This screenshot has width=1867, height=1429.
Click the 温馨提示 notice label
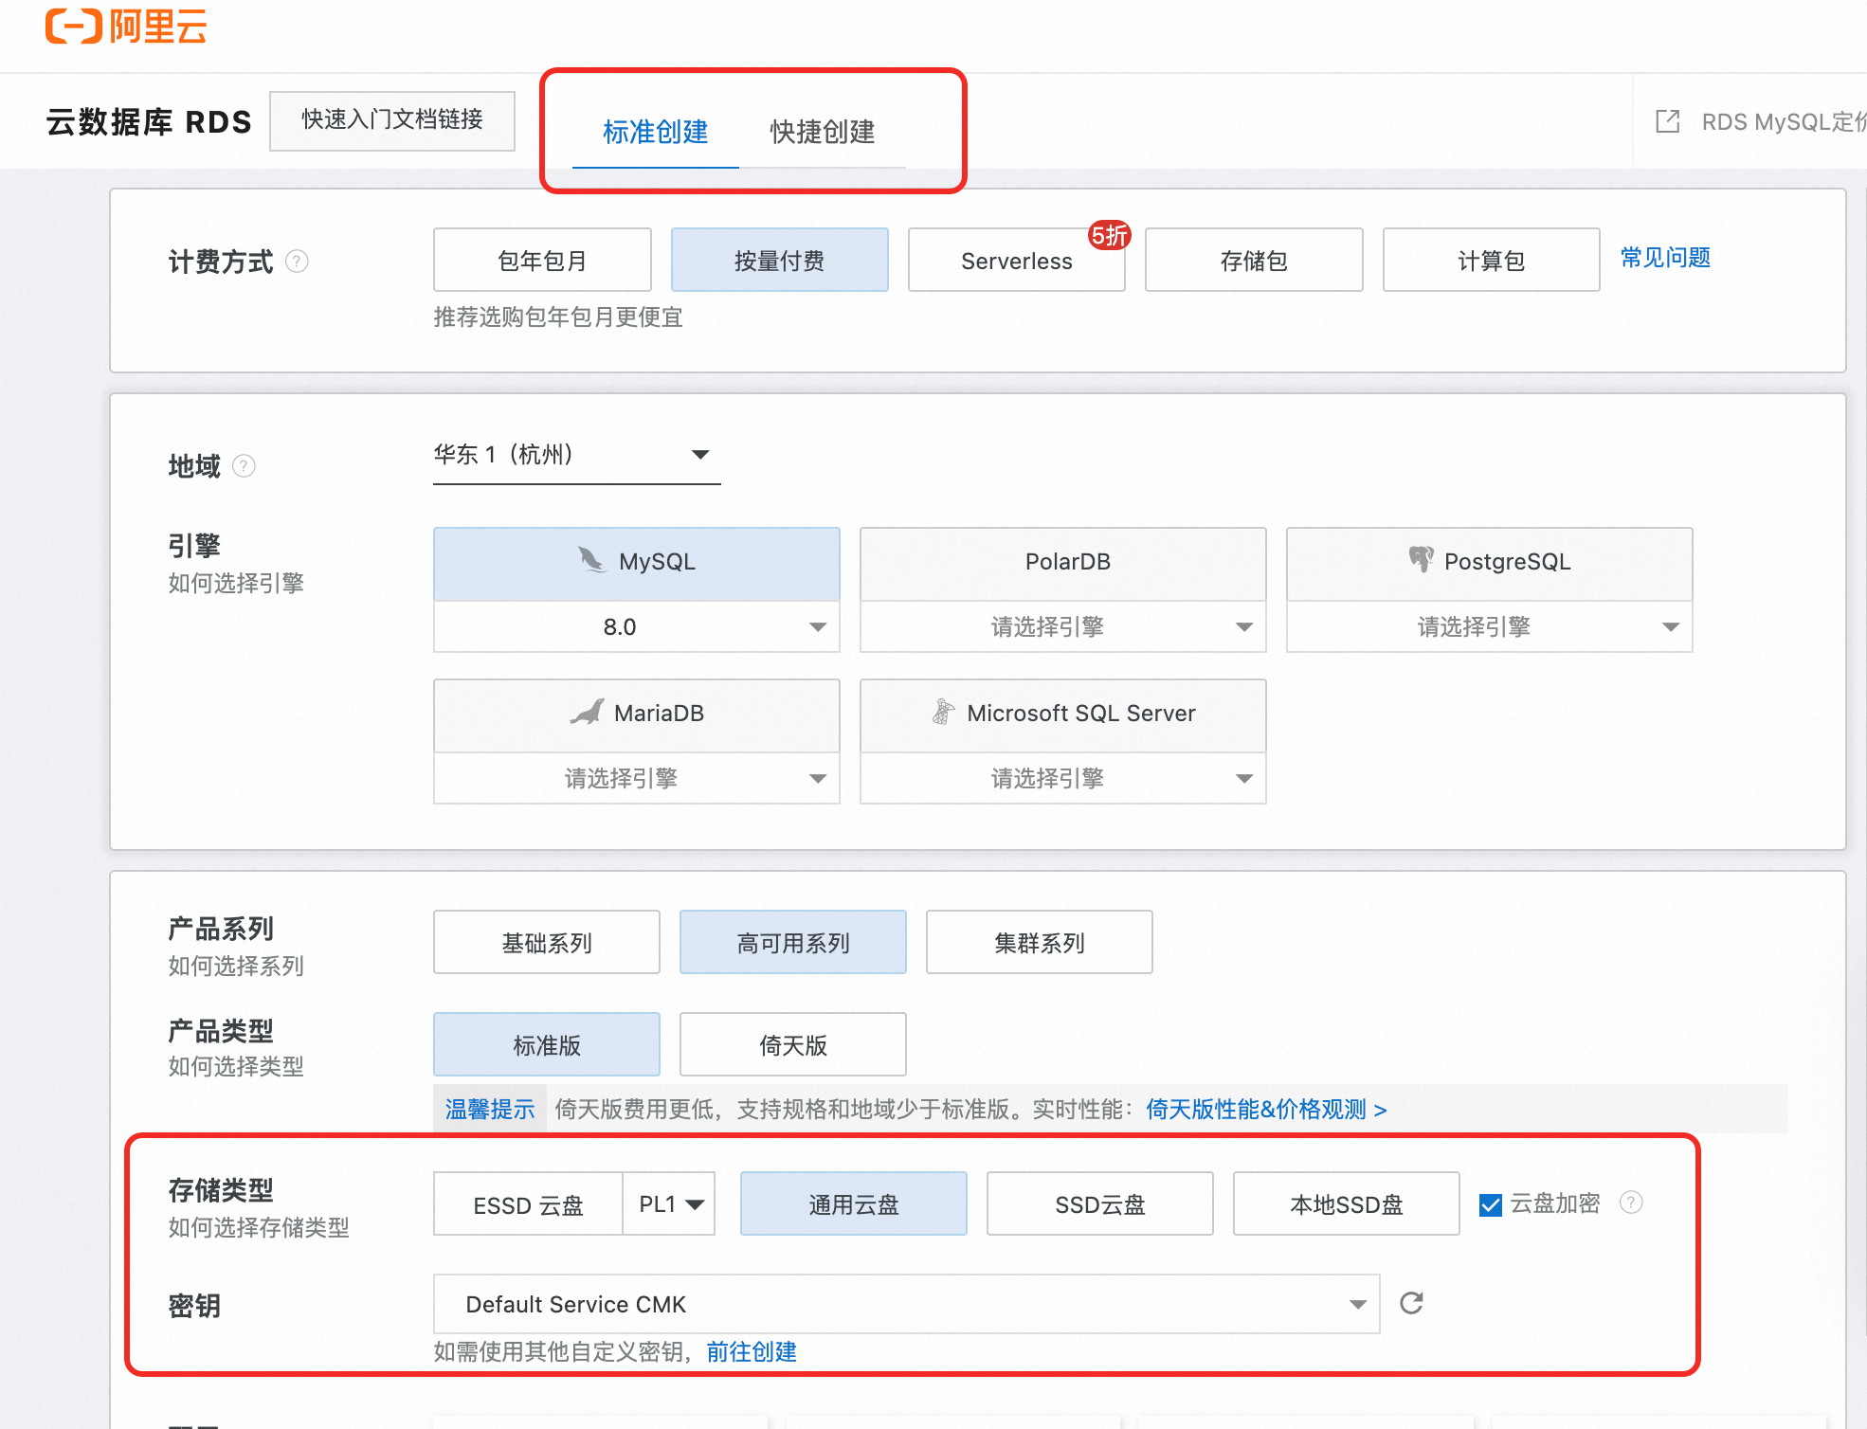[490, 1109]
